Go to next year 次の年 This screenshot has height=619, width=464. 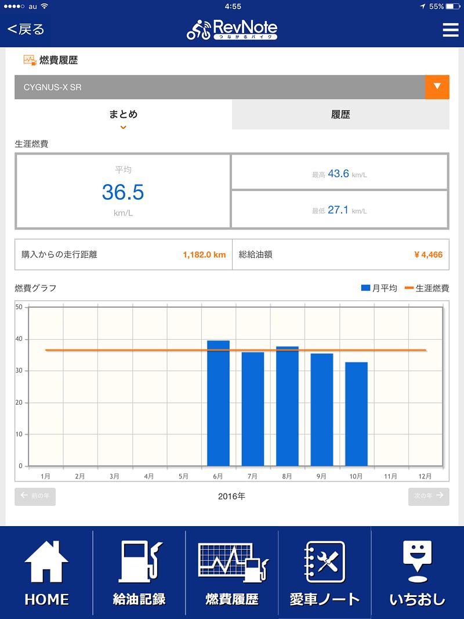coord(429,496)
